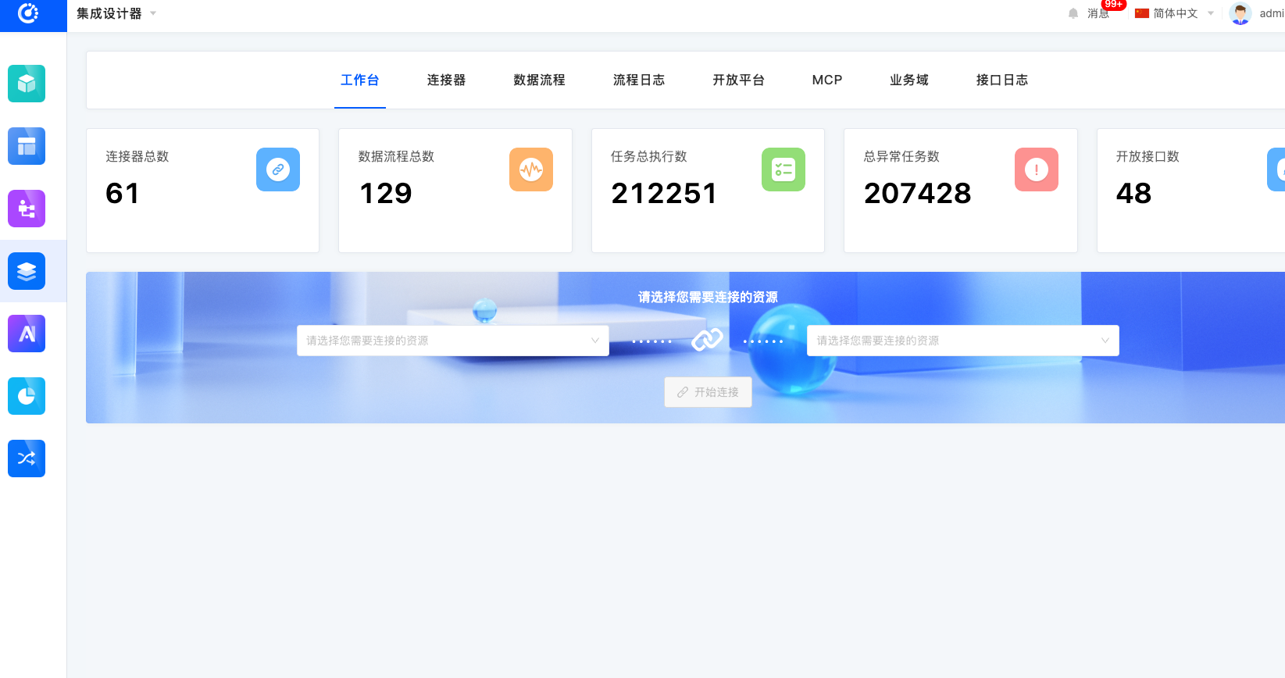Screen dimensions: 1285x678
Task: Click the 连接器总数 value 61
Action: pos(123,193)
